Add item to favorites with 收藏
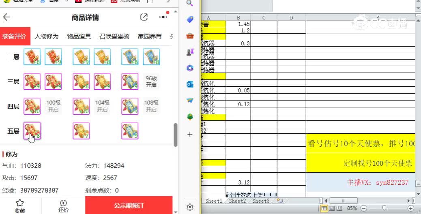The image size is (421, 214). point(20,206)
